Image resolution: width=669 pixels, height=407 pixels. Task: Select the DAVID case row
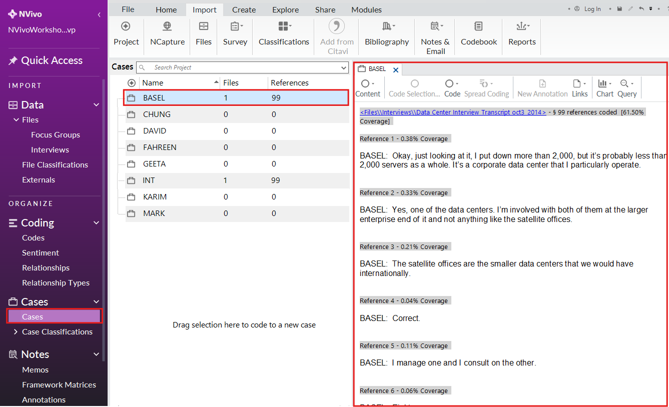[x=236, y=131]
